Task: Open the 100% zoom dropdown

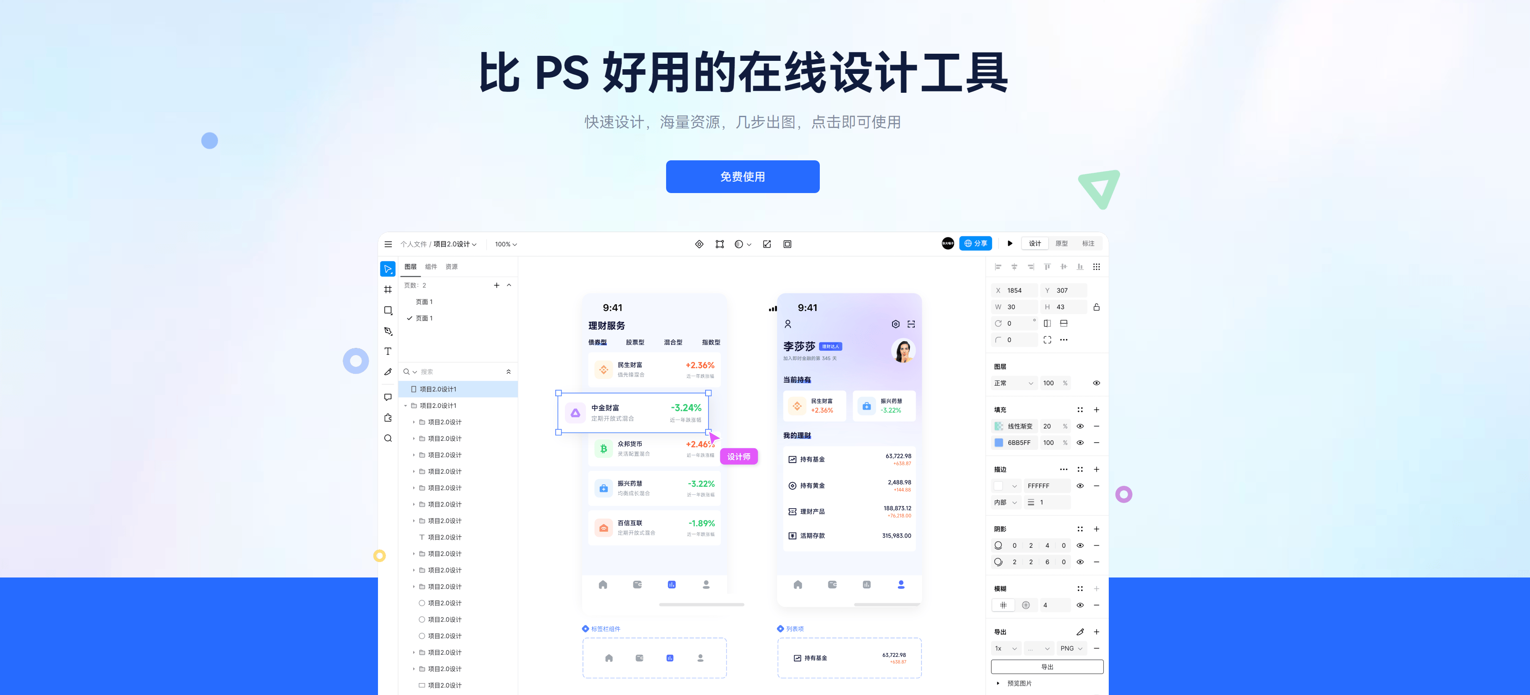Action: (506, 244)
